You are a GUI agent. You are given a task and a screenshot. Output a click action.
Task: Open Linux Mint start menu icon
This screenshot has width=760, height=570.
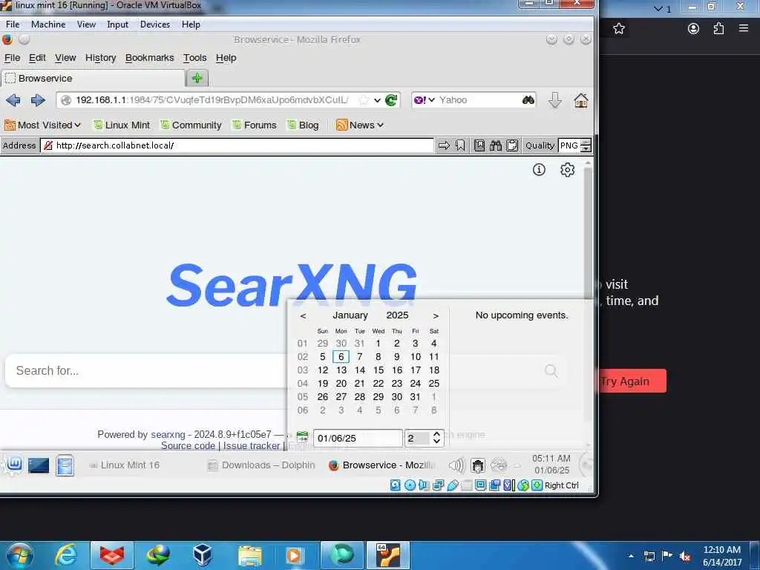click(x=14, y=465)
